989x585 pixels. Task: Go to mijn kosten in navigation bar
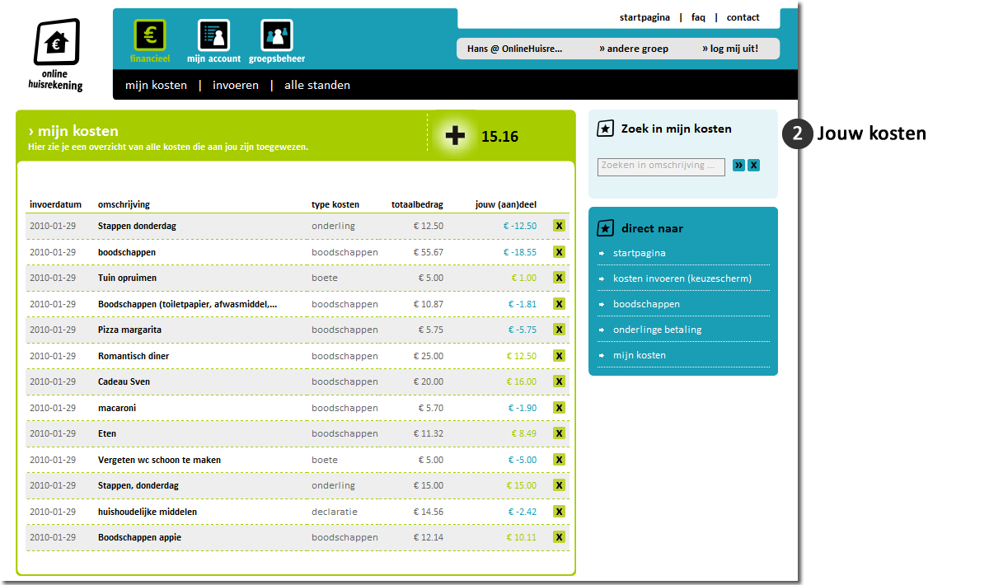(156, 85)
